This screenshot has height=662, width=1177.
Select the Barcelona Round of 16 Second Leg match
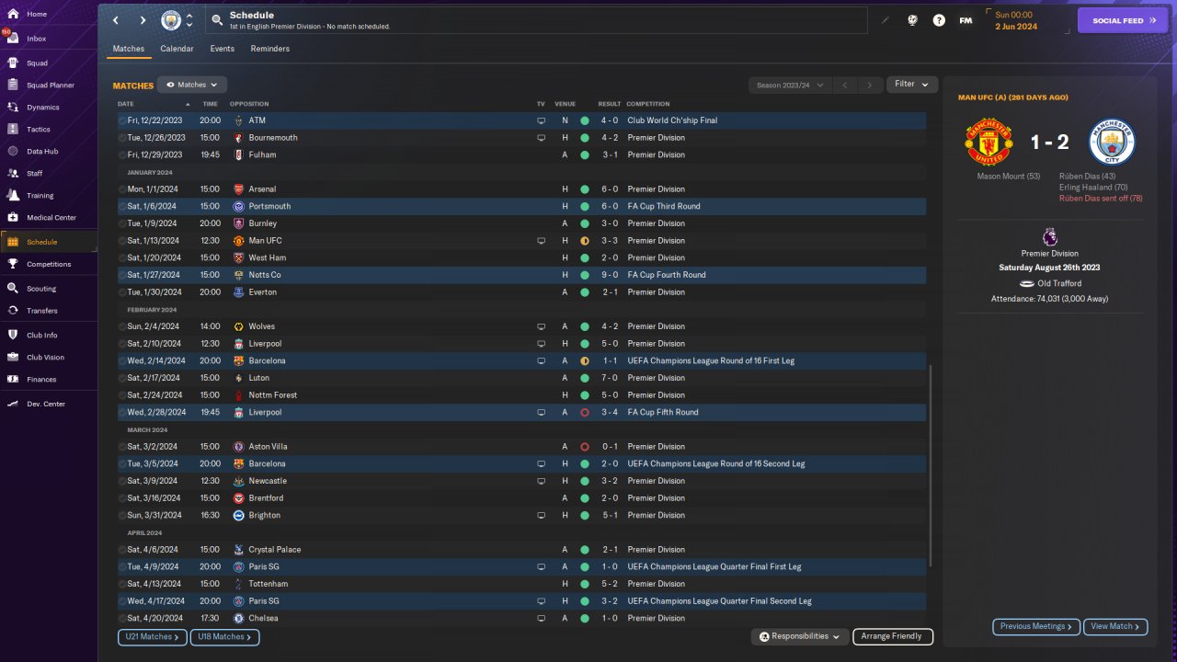tap(521, 464)
